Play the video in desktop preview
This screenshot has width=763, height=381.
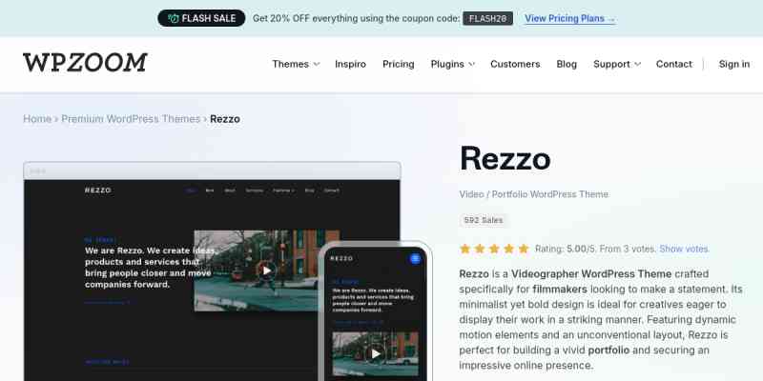click(x=266, y=271)
